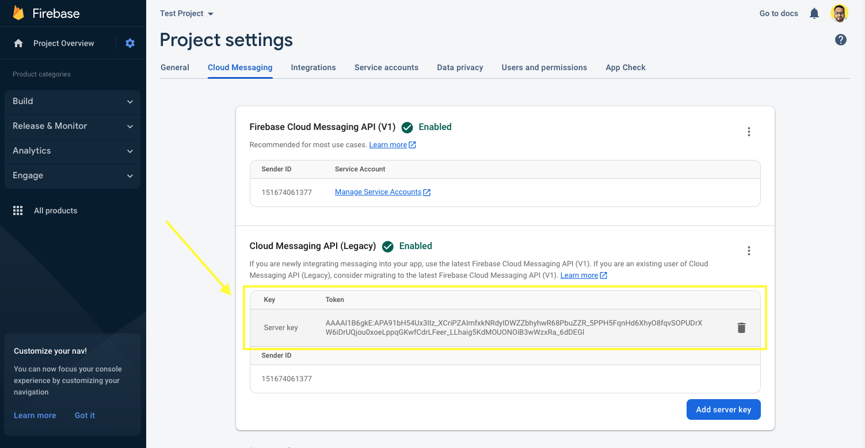The image size is (865, 448).
Task: Click the Customize your nav! heading
Action: pos(50,351)
